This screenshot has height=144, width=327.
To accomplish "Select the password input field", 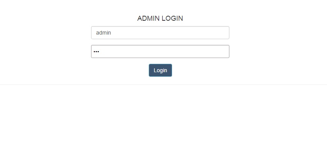I will [x=160, y=51].
